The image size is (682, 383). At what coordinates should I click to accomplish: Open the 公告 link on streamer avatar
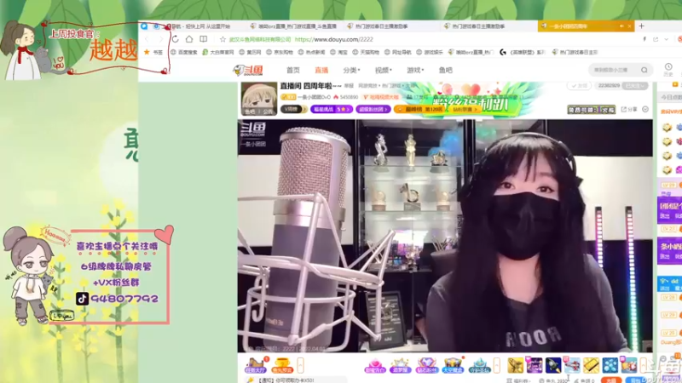pos(268,111)
